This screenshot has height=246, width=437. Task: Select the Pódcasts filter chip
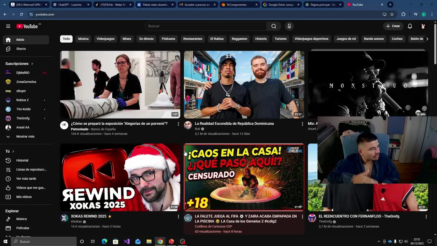click(168, 39)
